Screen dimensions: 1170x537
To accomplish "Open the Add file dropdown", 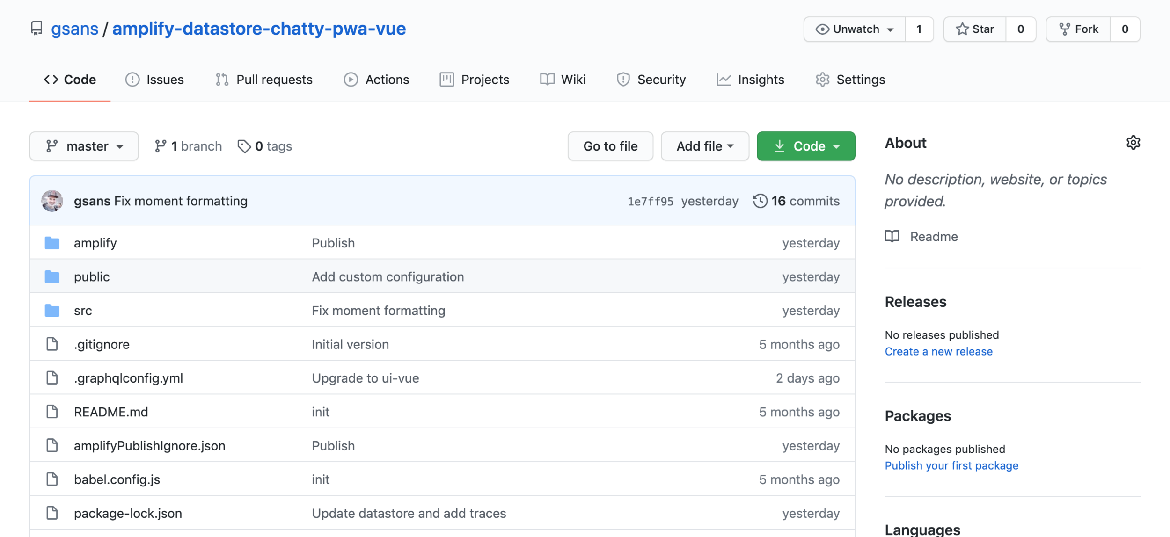I will (704, 146).
